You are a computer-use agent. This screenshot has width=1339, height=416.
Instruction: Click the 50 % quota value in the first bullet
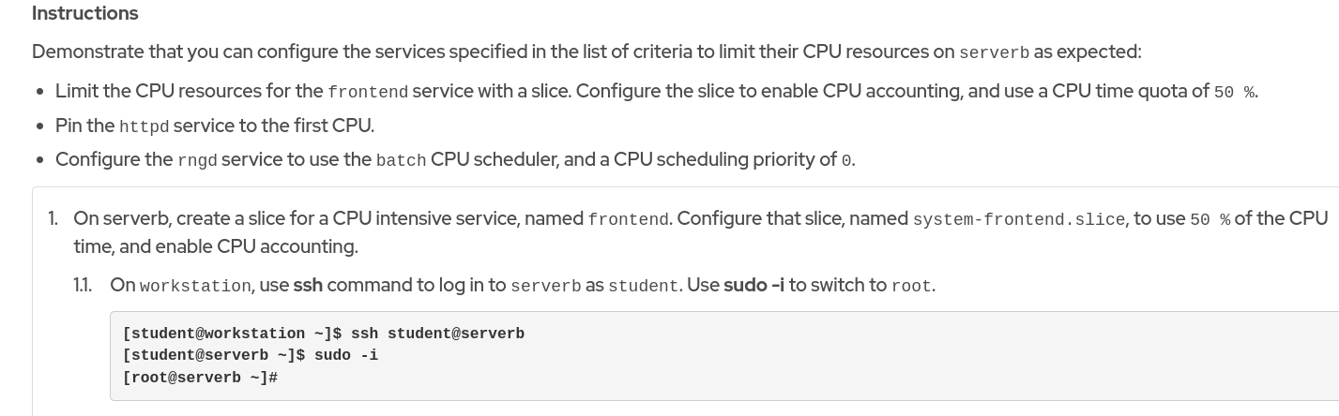click(x=1234, y=93)
